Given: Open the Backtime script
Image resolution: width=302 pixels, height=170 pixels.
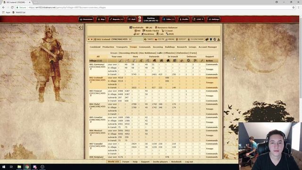Looking at the screenshot, I should point(148,34).
